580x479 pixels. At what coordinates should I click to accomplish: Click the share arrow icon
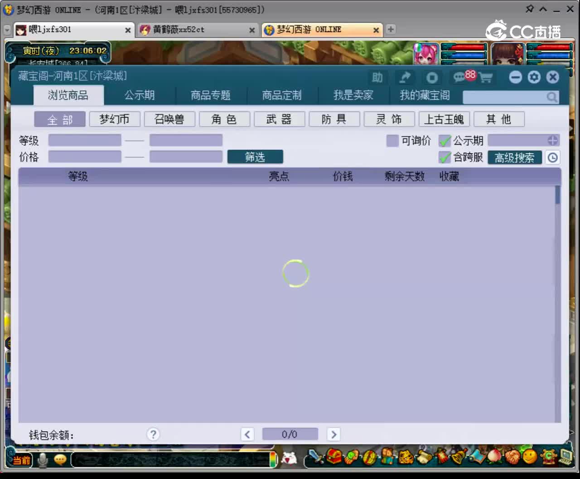405,78
